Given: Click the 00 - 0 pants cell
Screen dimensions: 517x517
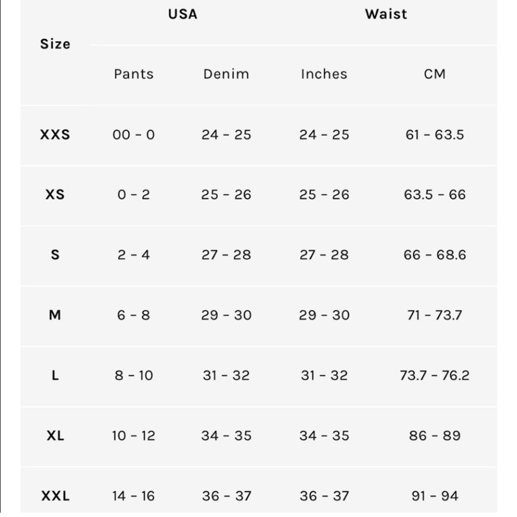Looking at the screenshot, I should coord(133,134).
